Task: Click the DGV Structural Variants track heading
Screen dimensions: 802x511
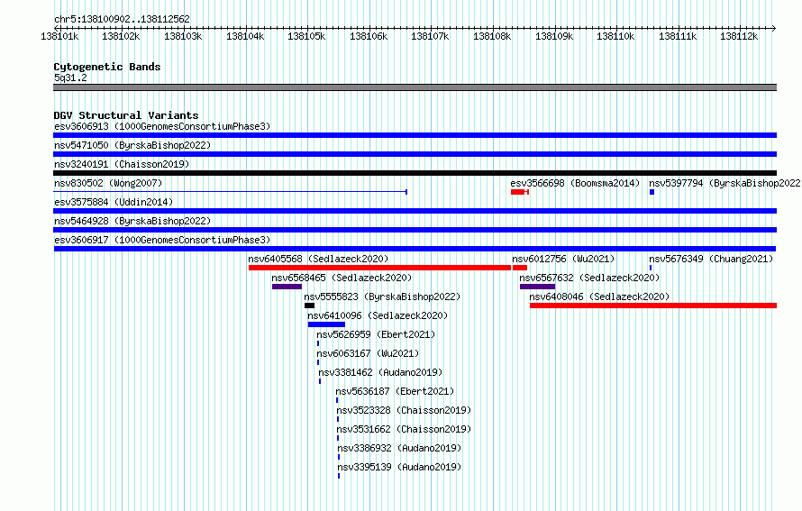Action: point(126,115)
